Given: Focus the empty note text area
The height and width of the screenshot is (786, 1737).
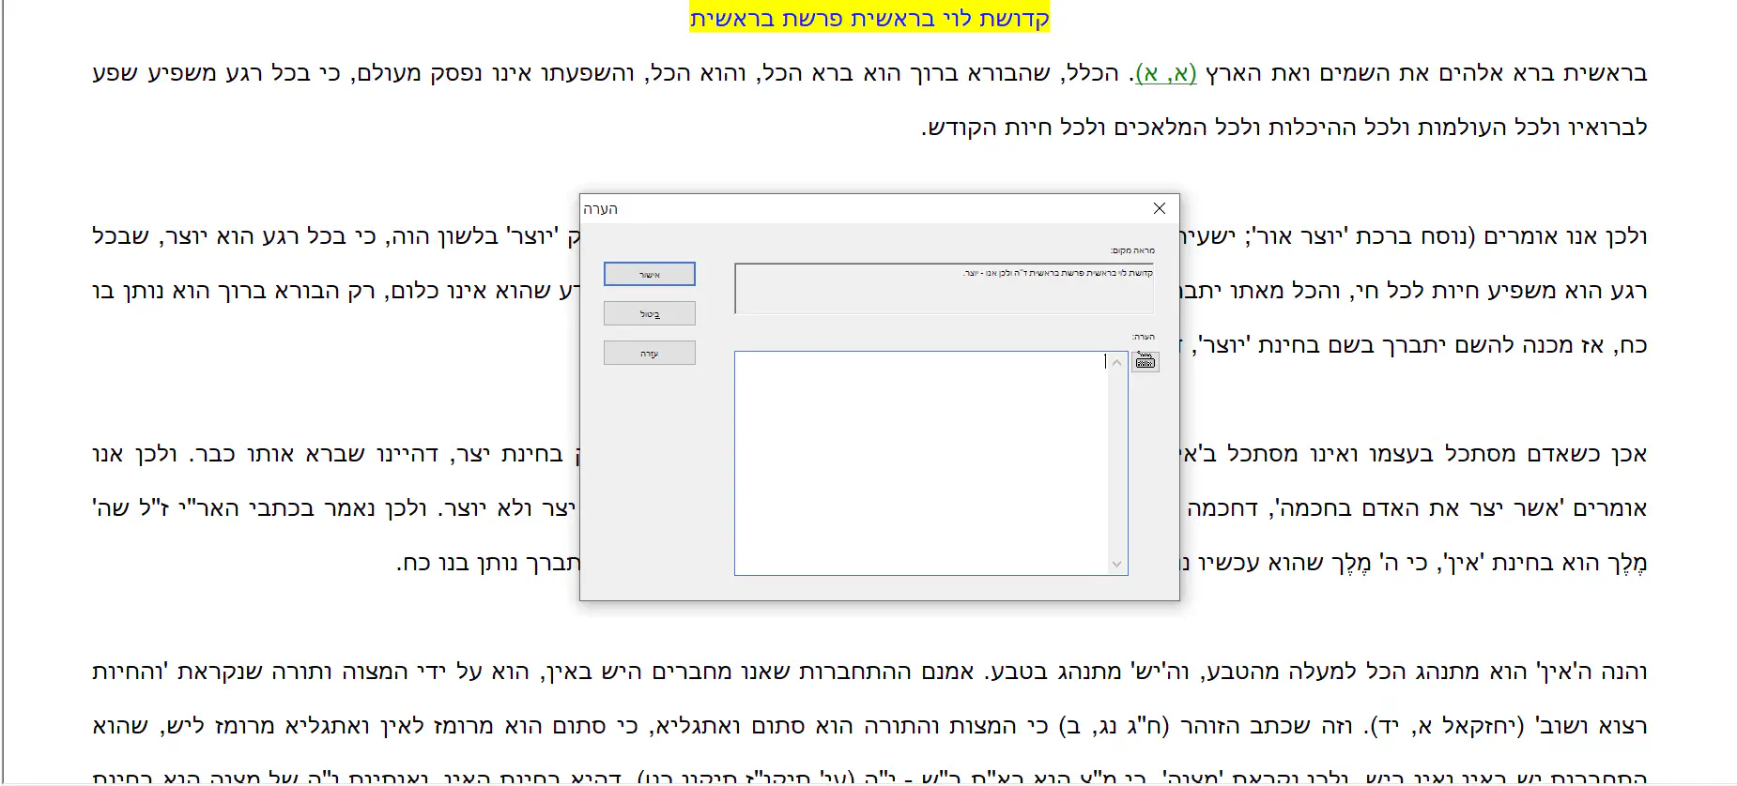Looking at the screenshot, I should [x=920, y=462].
